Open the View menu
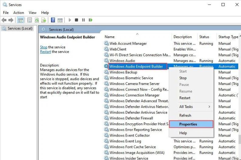This screenshot has height=160, width=241. 33,13
